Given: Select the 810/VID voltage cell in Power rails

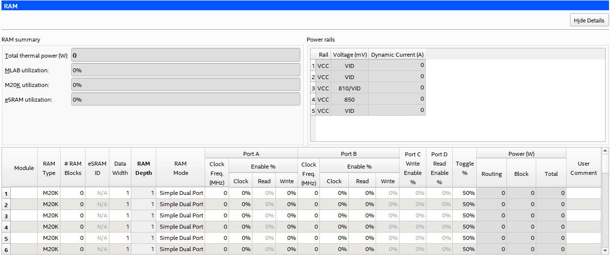Looking at the screenshot, I should point(349,88).
